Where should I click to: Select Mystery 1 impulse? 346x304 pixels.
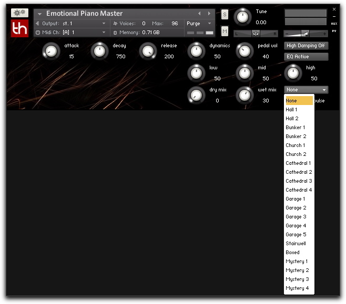(x=299, y=261)
